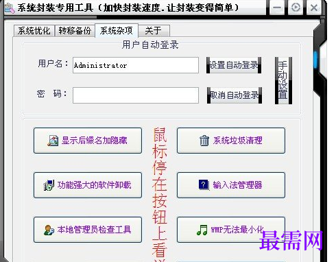Open the 关于 tab
Screen dimensions: 336x262
(x=154, y=31)
